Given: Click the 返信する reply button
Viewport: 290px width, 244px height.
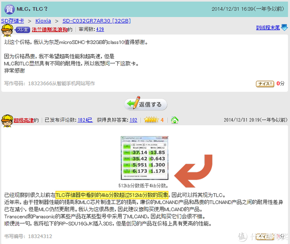Looking at the screenshot, I should tap(145, 104).
